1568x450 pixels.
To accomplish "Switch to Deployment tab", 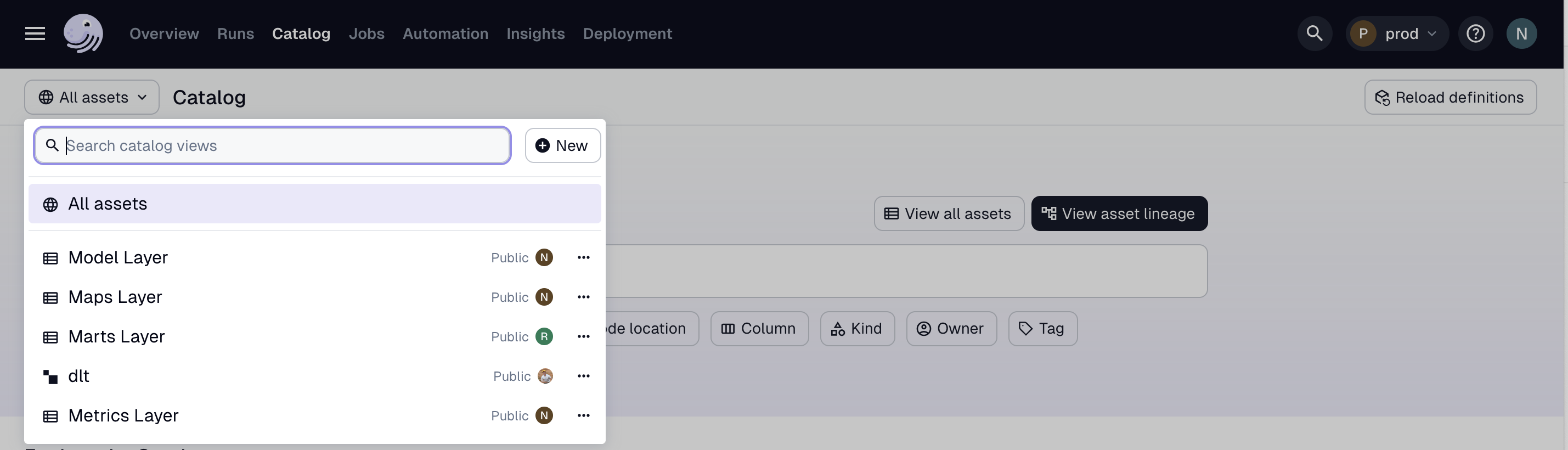I will [627, 33].
